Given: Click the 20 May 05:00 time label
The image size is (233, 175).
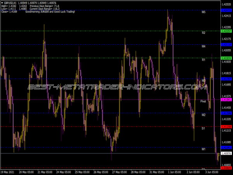Looking at the screenshot, I should point(26,172).
